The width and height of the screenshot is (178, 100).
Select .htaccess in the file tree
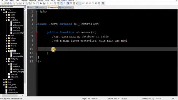(x=14, y=74)
